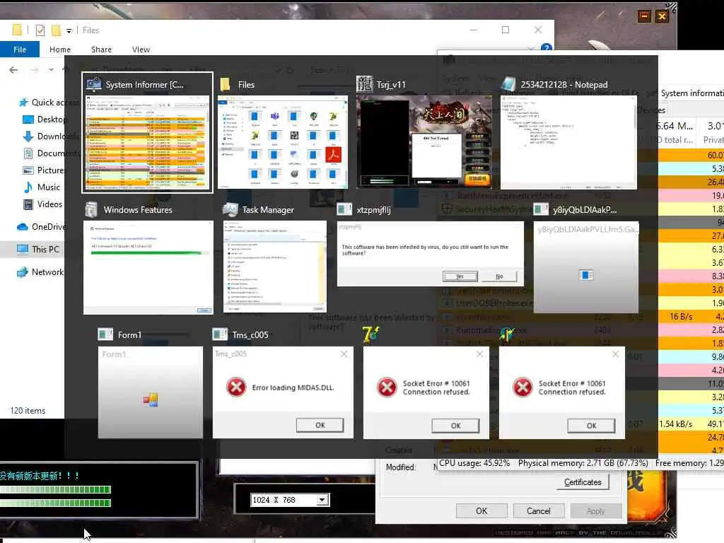Click the CPU usage: 45.92% status entry
This screenshot has height=543, width=724.
pos(474,463)
